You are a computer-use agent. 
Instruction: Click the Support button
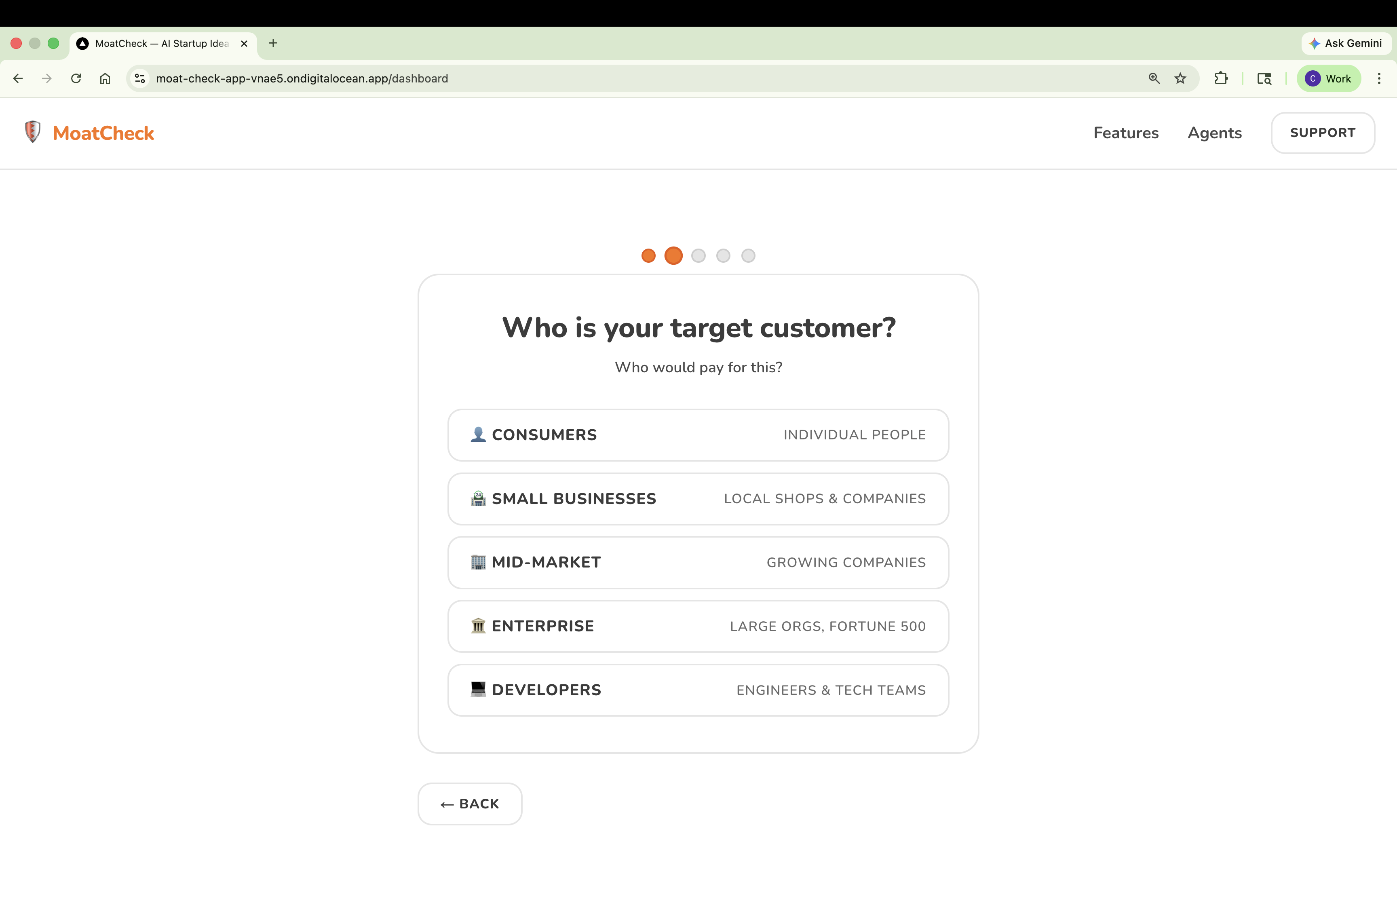tap(1322, 133)
